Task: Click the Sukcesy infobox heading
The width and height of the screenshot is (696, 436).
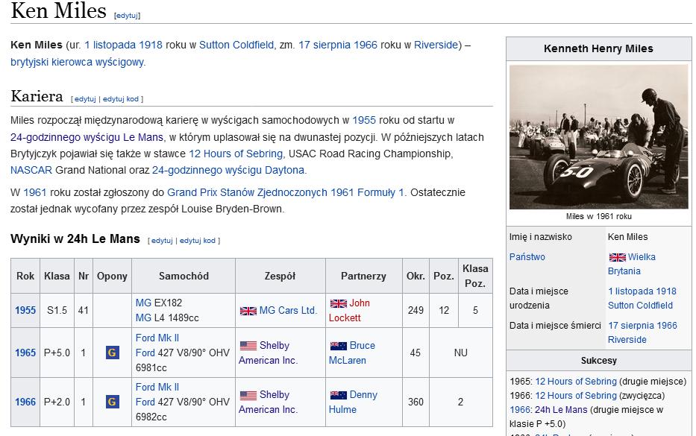Action: [x=598, y=361]
